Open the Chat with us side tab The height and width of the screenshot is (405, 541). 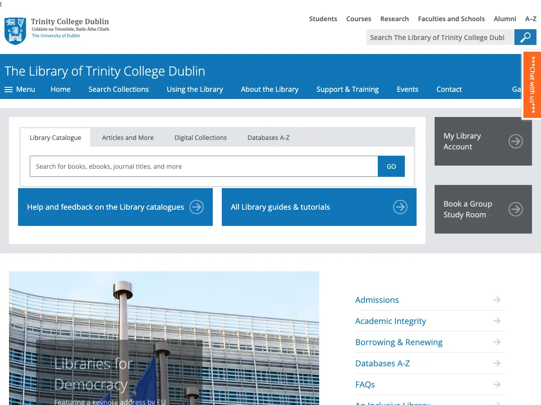tap(532, 85)
